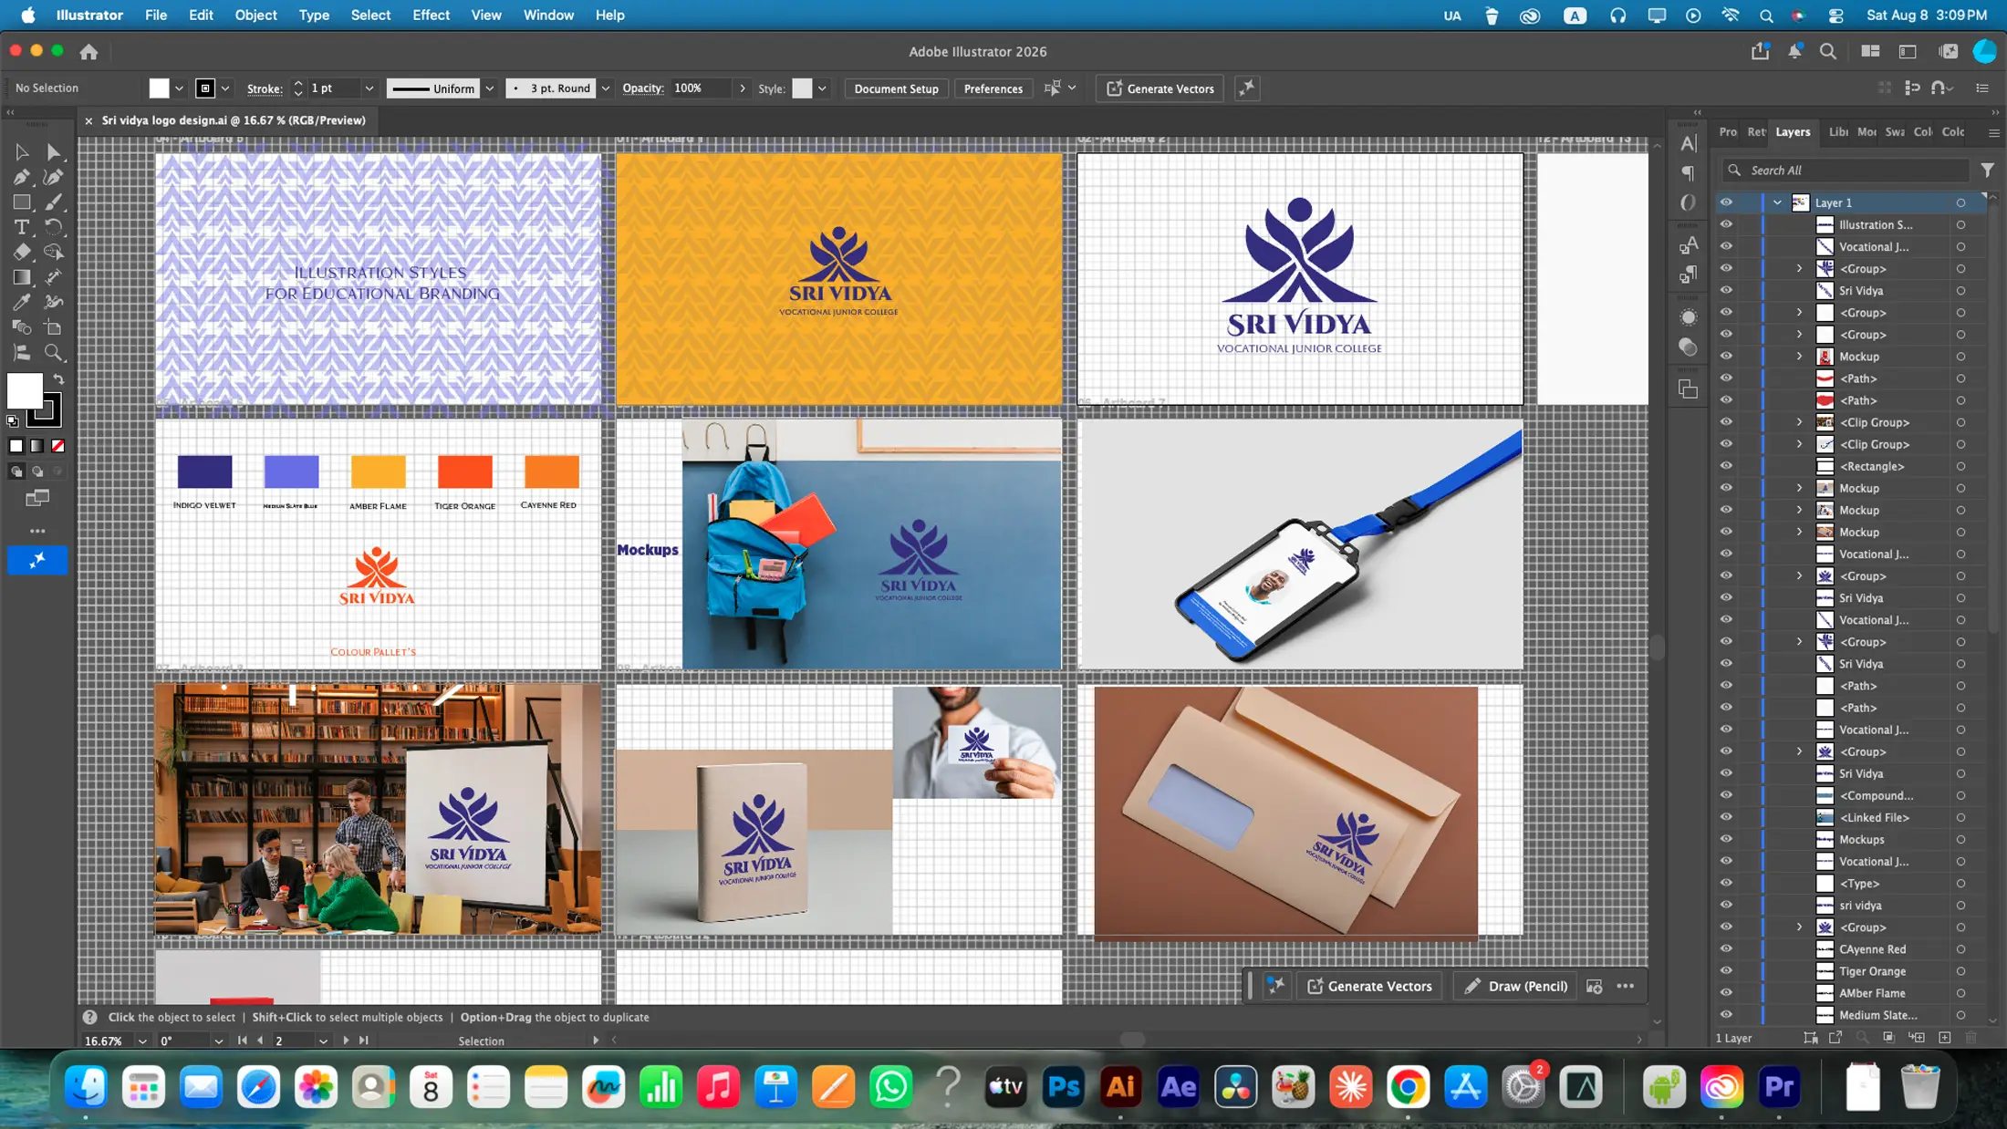Open the Object menu
2007x1129 pixels.
pos(255,15)
